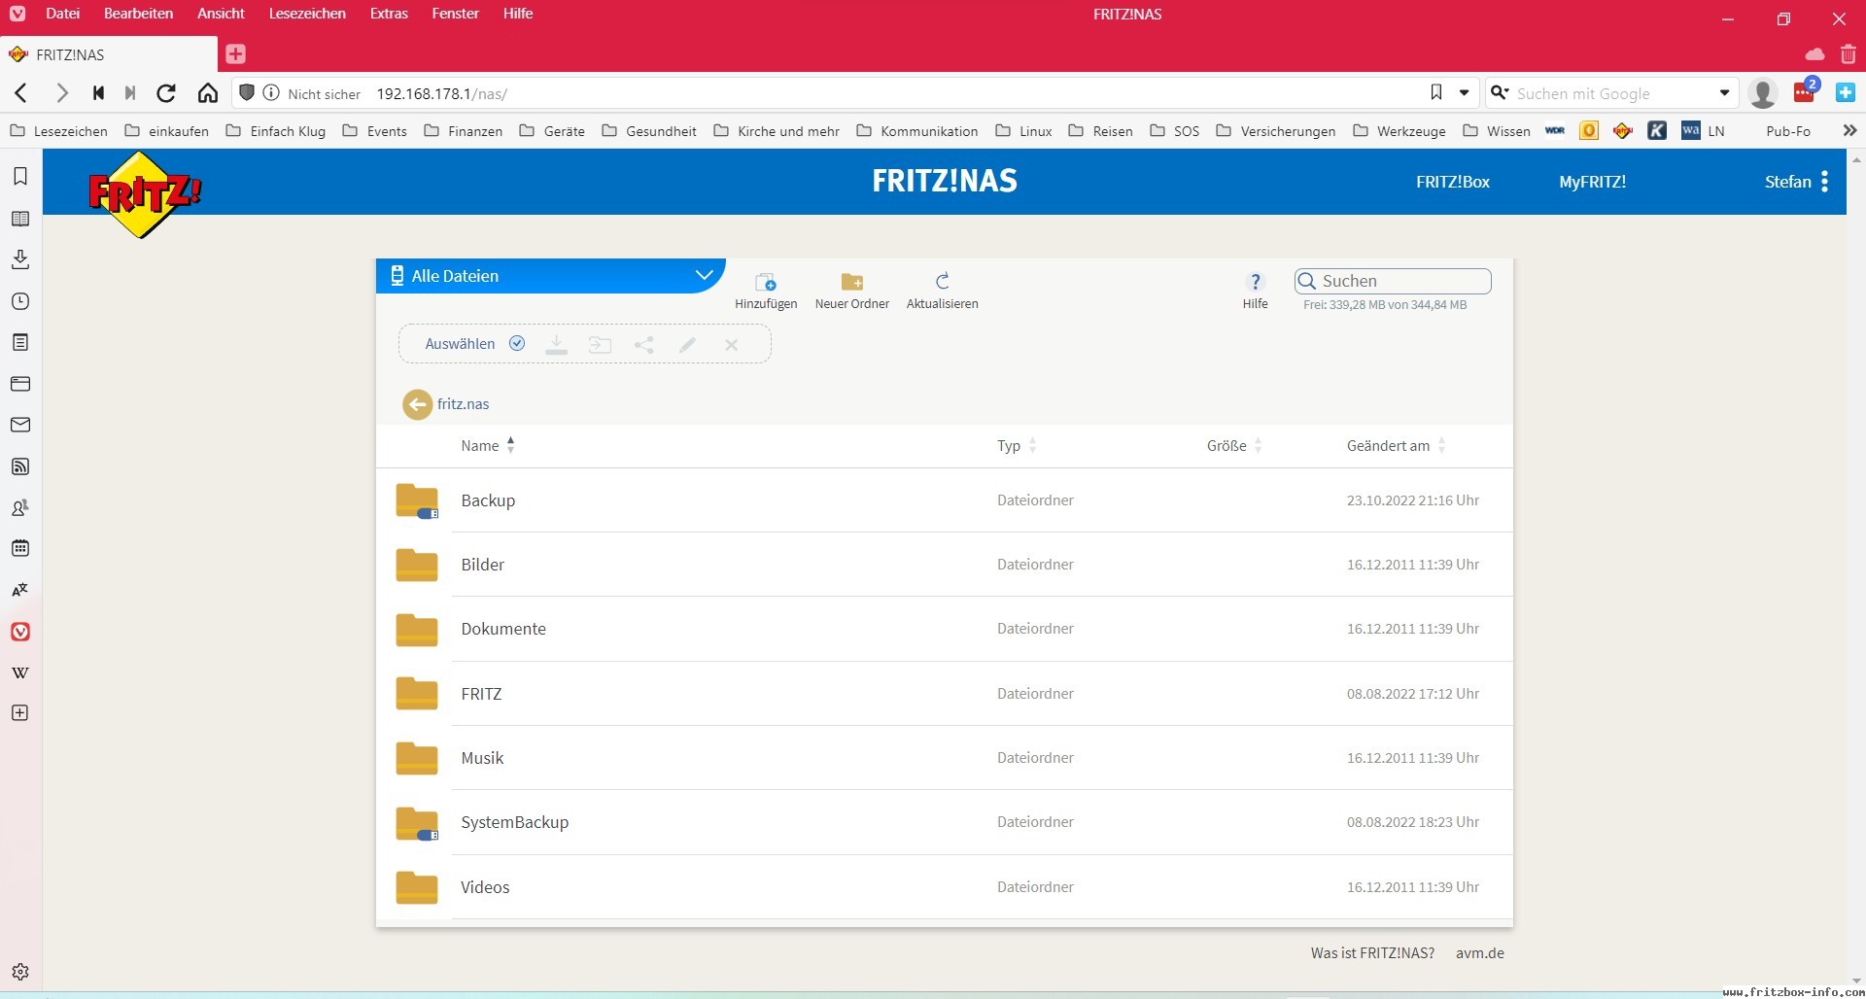Add a web panel with plus icon

point(20,713)
